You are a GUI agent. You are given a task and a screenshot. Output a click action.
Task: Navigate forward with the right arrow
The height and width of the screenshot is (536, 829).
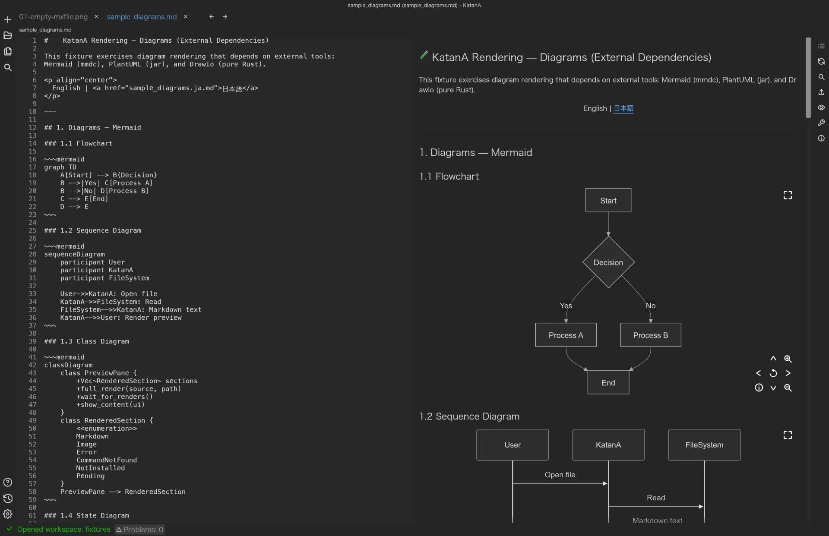pos(225,17)
